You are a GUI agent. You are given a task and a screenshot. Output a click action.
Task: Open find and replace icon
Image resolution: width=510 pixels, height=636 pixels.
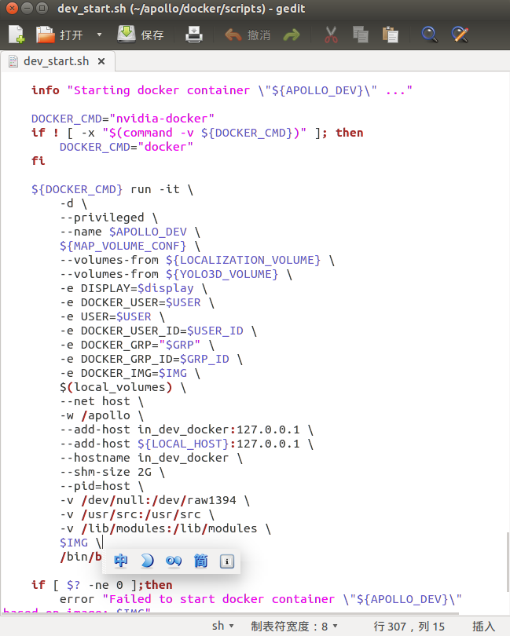point(460,35)
